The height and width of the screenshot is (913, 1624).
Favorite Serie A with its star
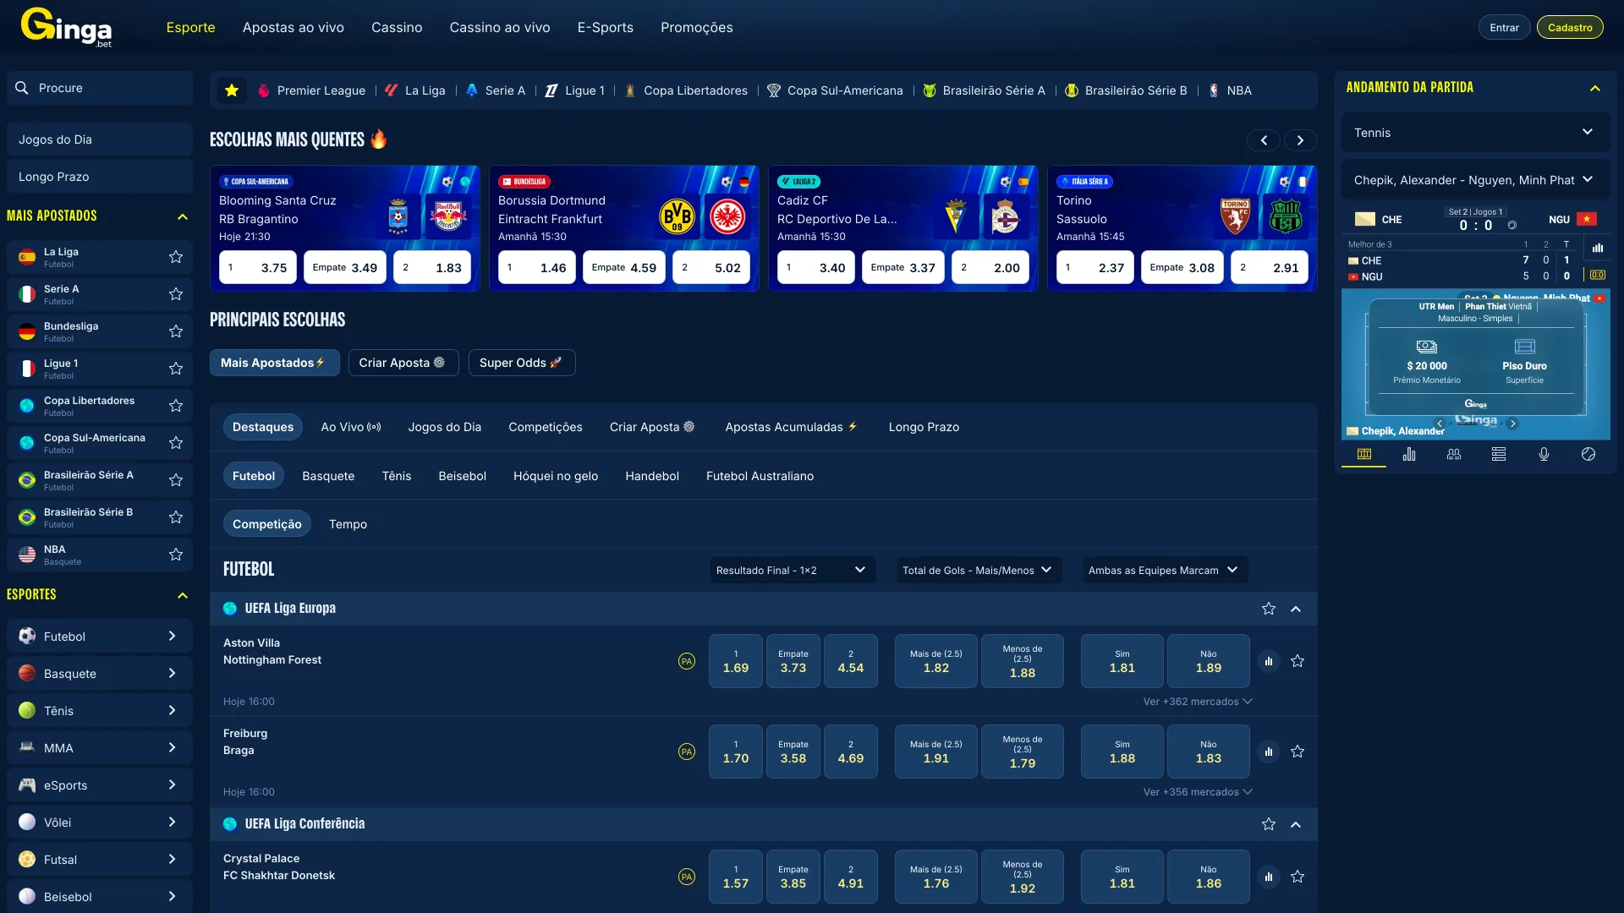176,294
